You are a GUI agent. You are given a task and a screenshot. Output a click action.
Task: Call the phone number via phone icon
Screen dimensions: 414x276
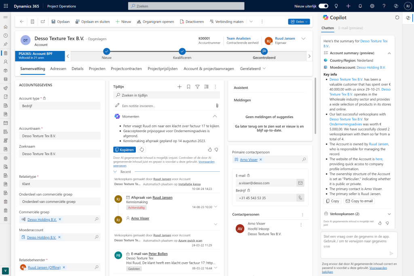pyautogui.click(x=300, y=198)
